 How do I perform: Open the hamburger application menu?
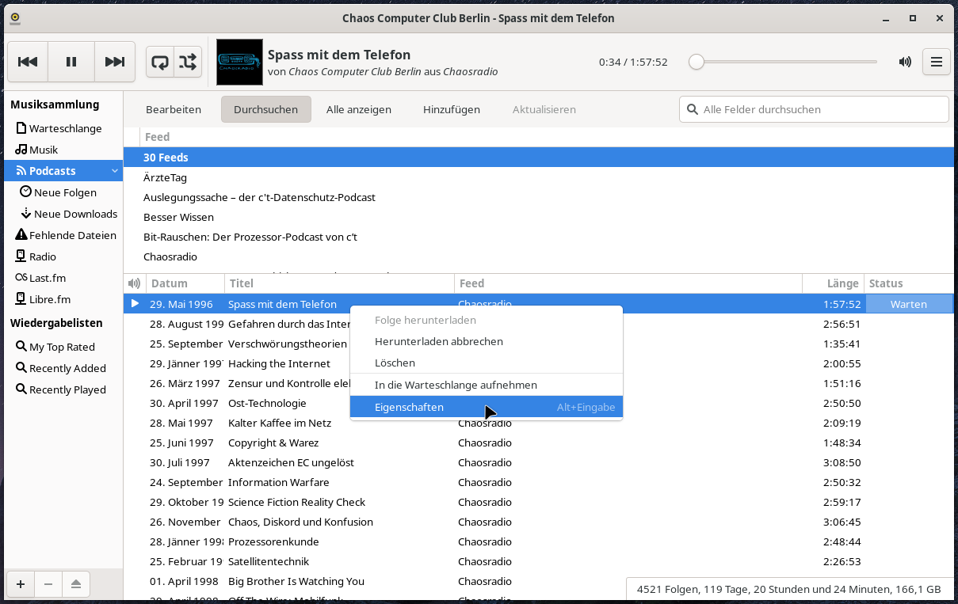point(936,62)
